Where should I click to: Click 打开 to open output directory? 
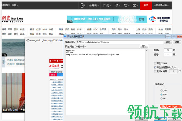[177, 42]
